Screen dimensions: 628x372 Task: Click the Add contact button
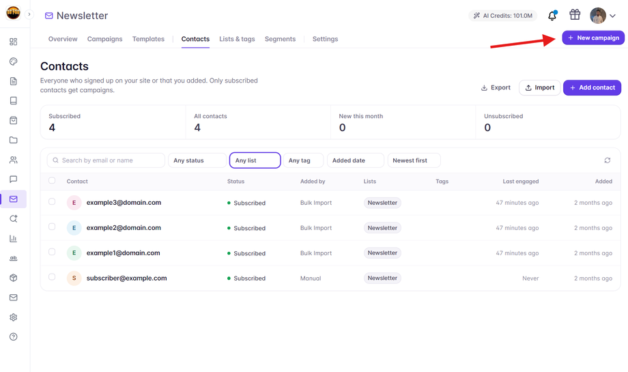click(592, 87)
